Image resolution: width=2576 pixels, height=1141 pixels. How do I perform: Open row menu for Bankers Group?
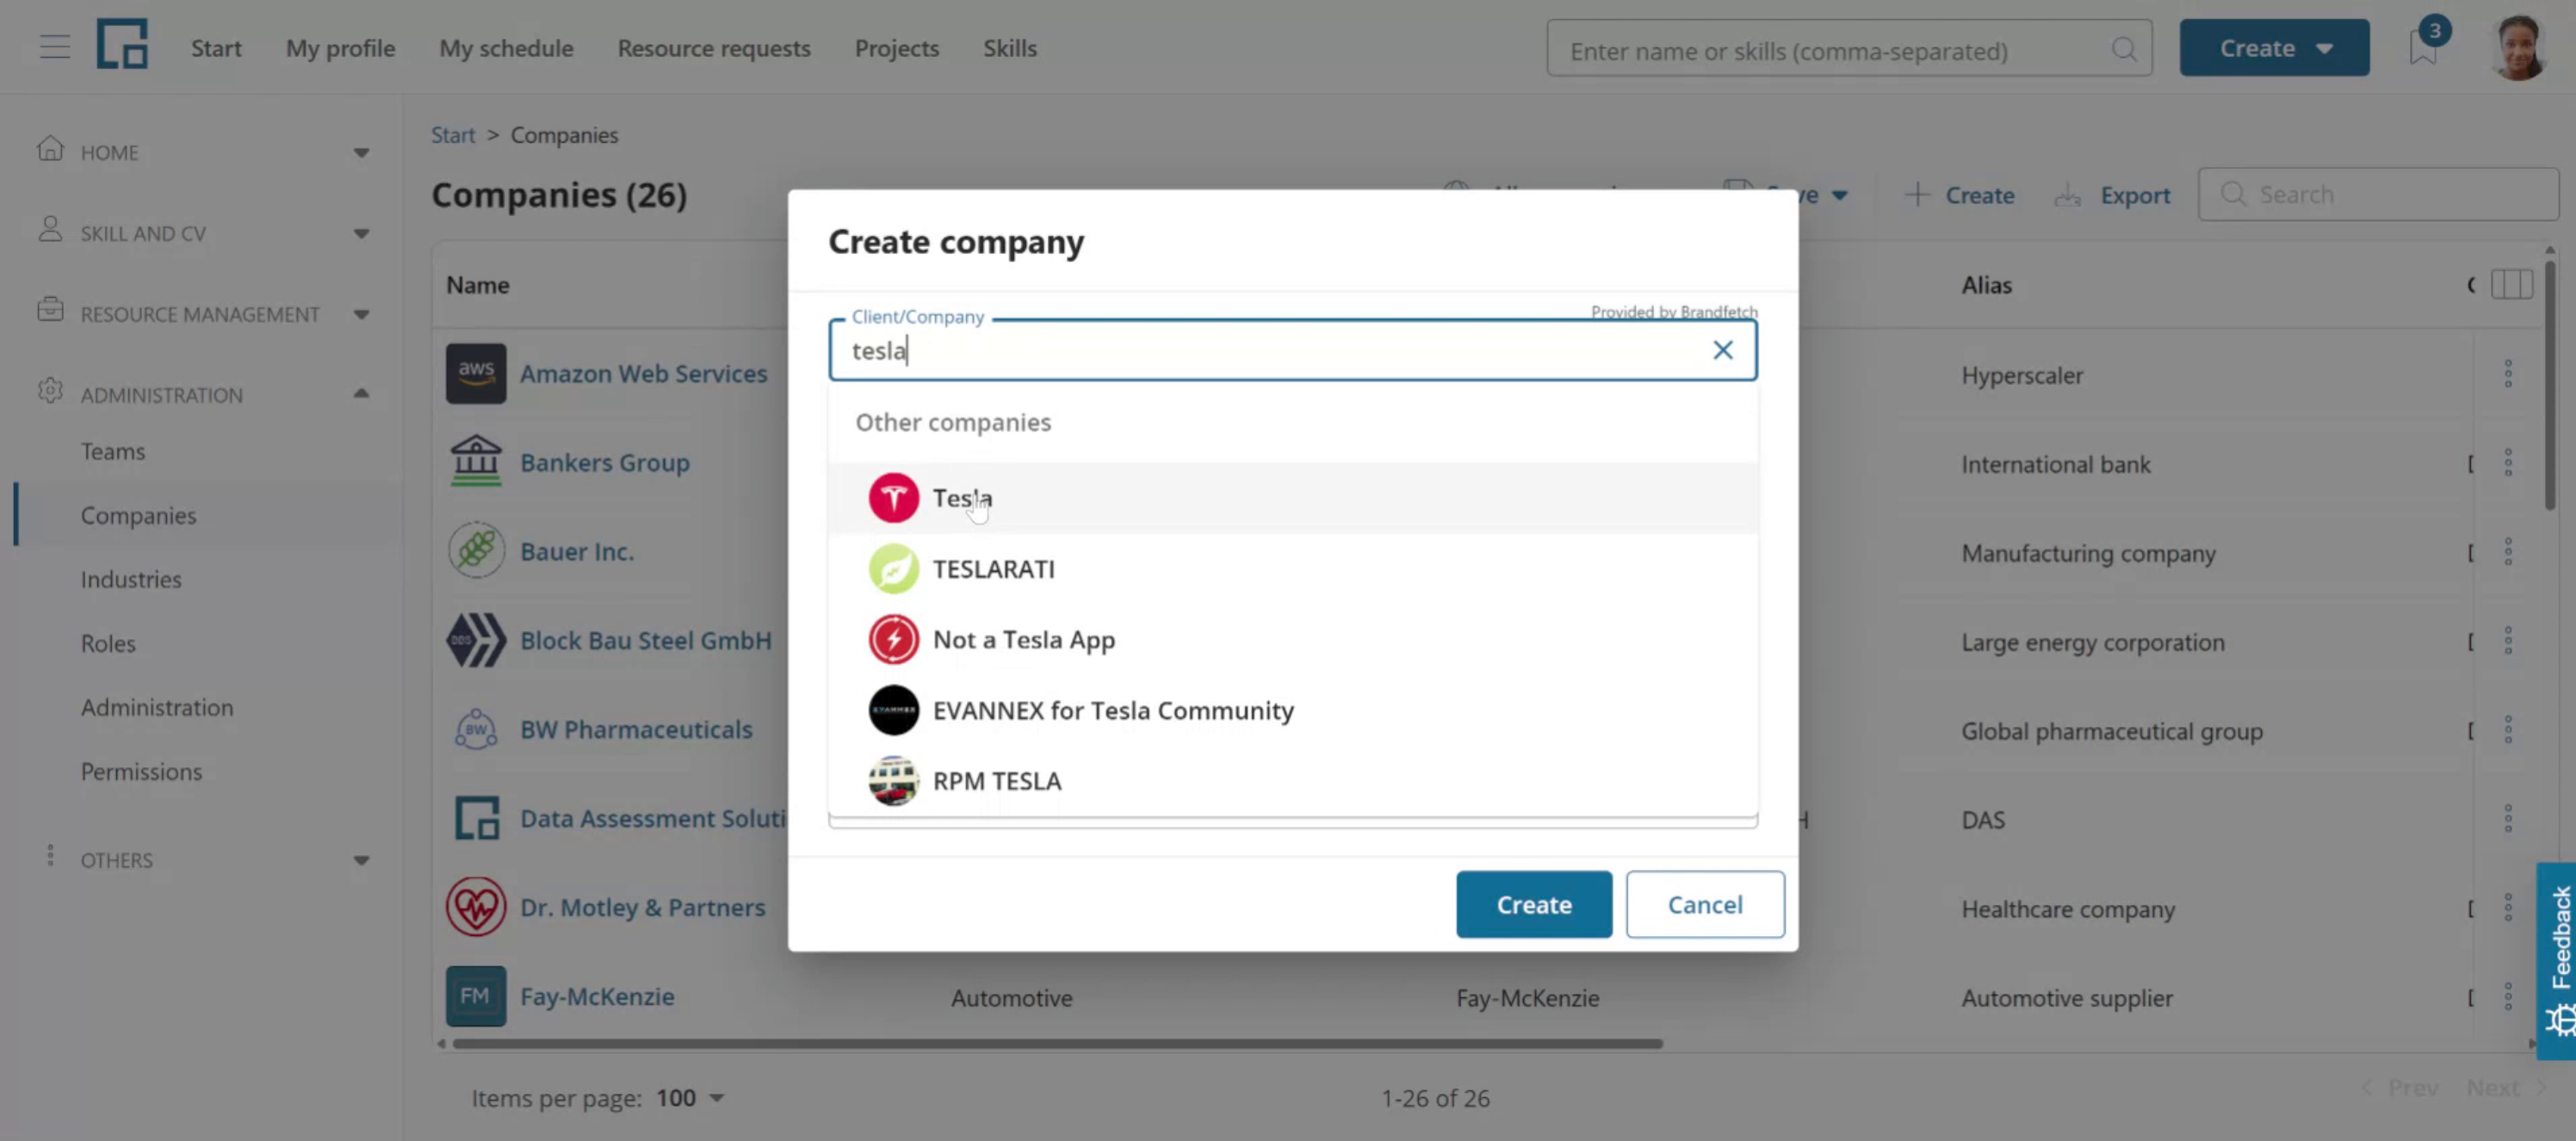click(x=2507, y=463)
